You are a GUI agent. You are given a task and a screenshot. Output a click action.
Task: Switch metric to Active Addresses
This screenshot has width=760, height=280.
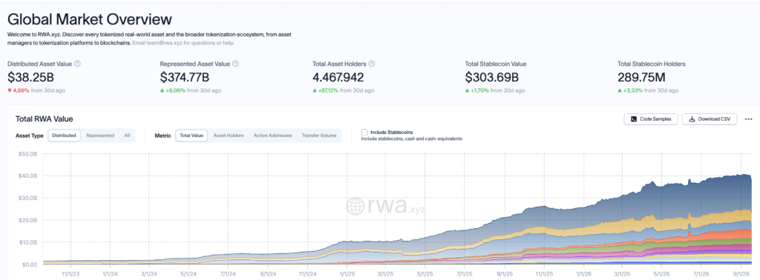272,136
